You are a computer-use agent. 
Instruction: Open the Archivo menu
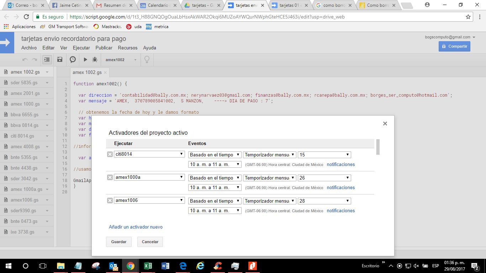coord(29,48)
